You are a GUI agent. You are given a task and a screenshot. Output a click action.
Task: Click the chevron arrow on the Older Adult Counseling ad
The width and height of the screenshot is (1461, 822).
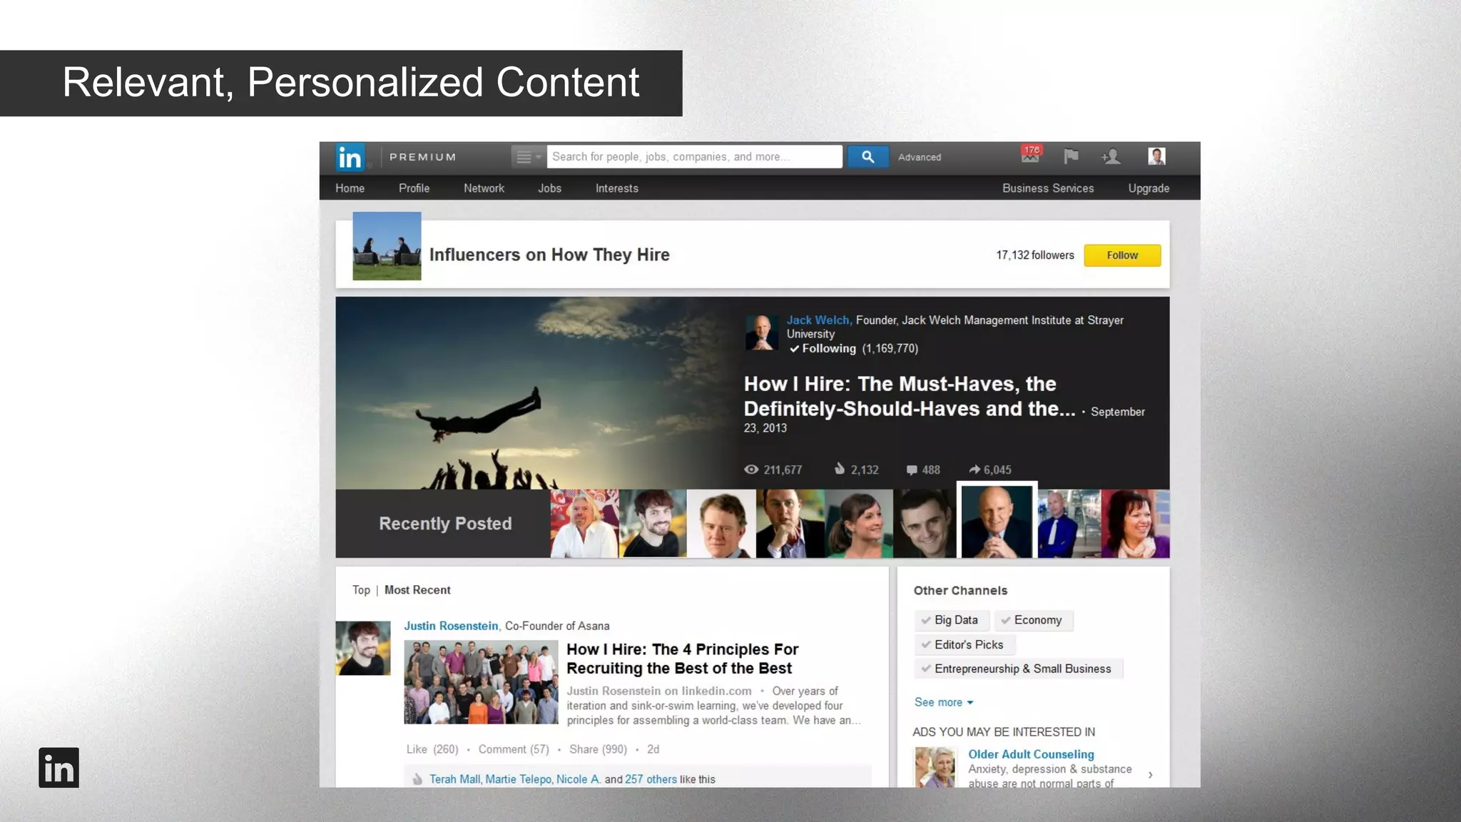point(1151,775)
